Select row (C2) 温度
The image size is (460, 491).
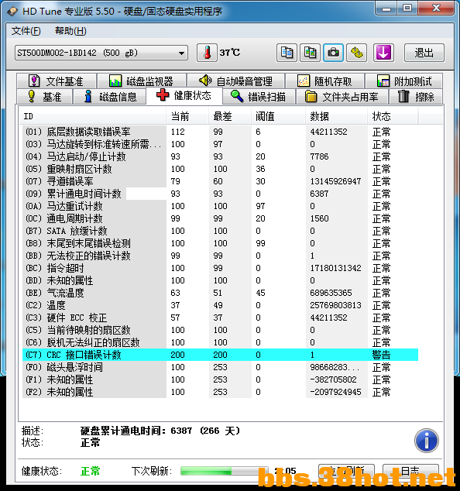pyautogui.click(x=220, y=305)
